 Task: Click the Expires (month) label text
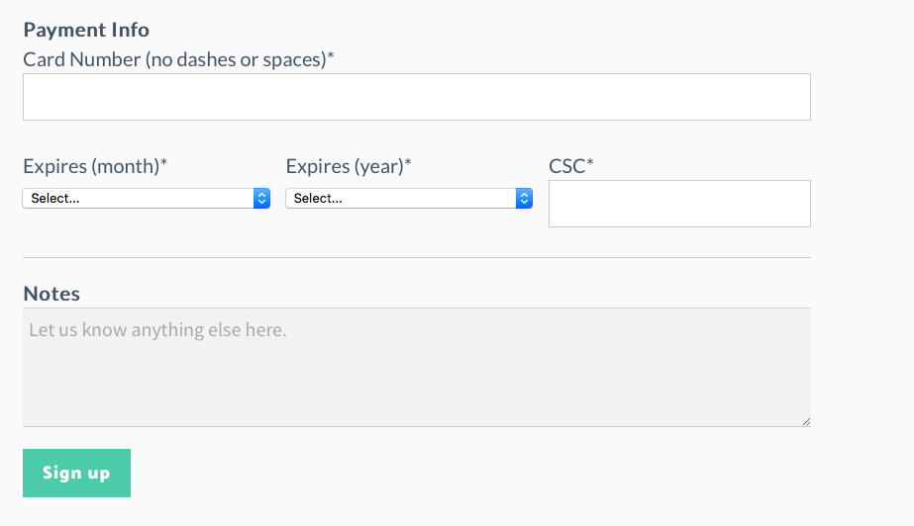coord(95,166)
